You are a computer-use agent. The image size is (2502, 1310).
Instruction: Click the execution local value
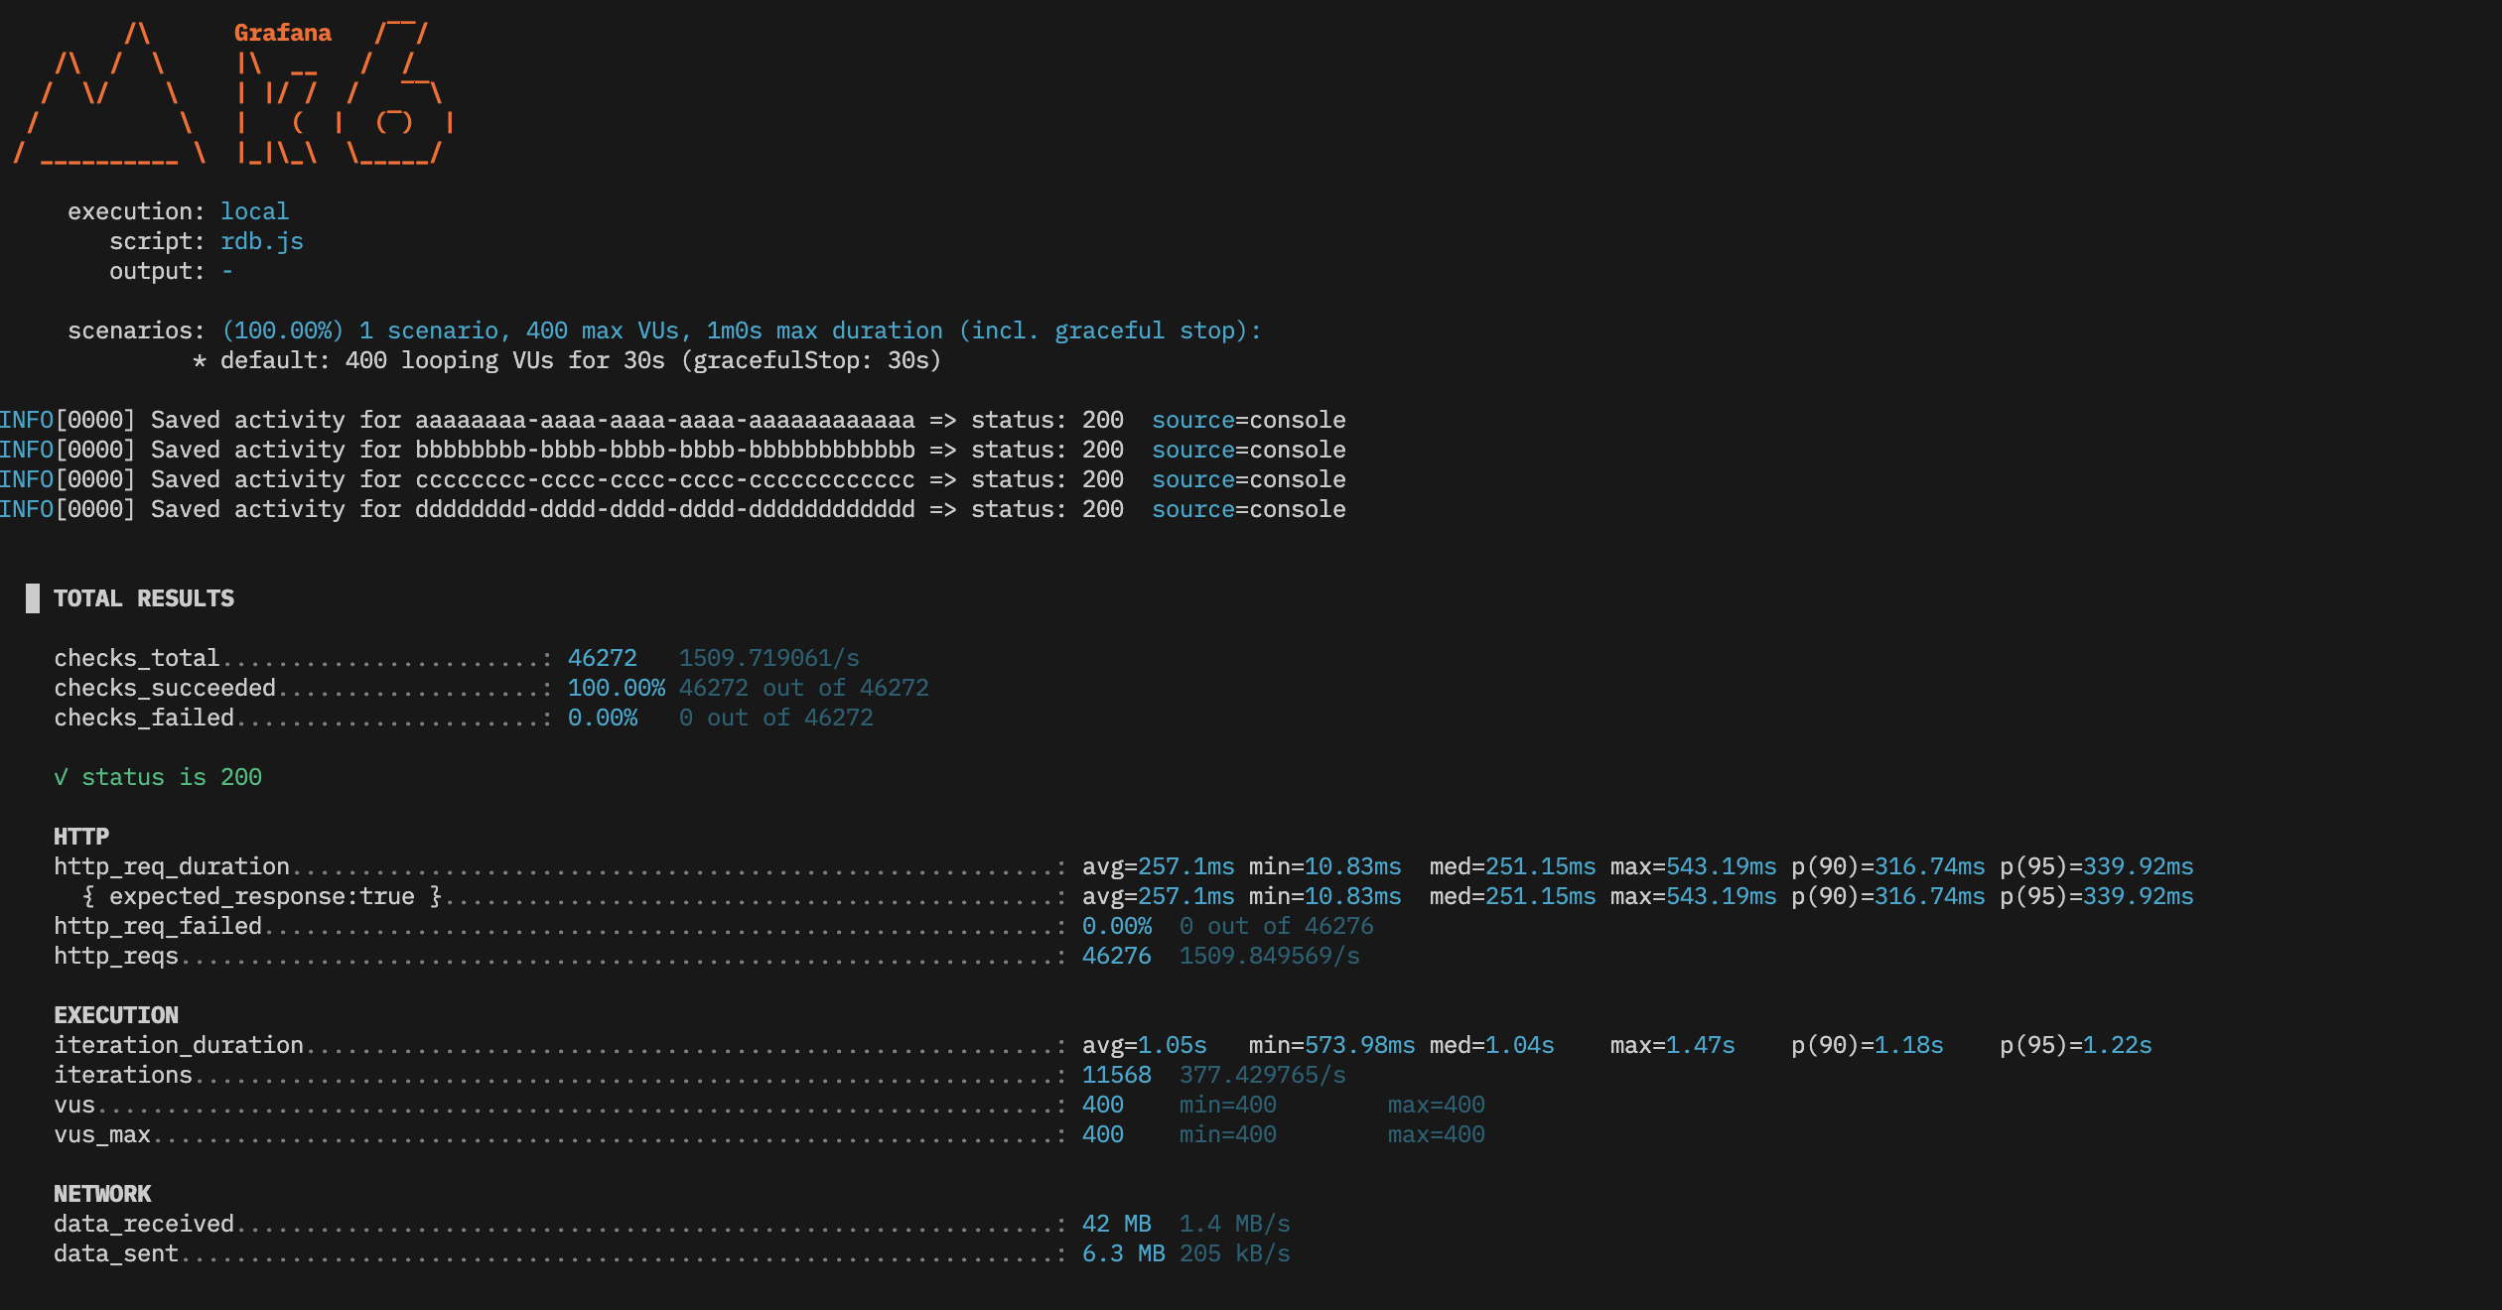254,211
